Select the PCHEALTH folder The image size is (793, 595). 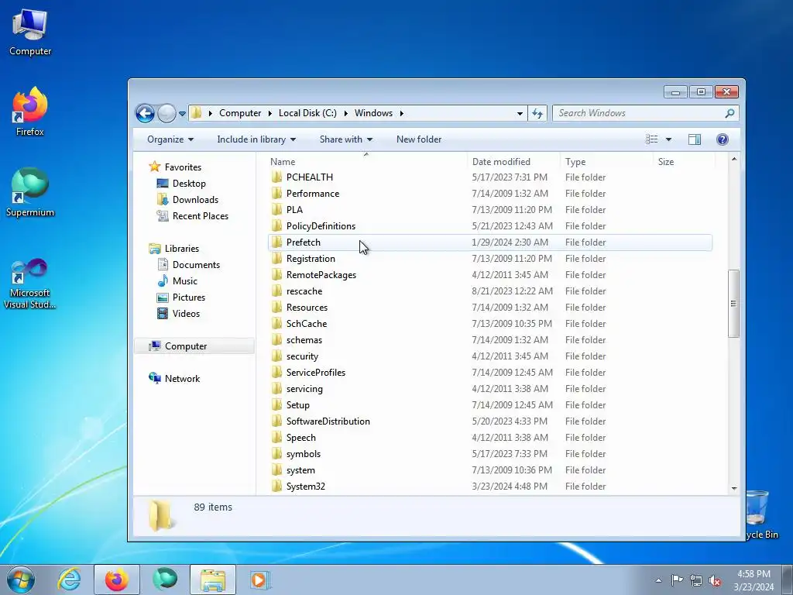(489, 177)
